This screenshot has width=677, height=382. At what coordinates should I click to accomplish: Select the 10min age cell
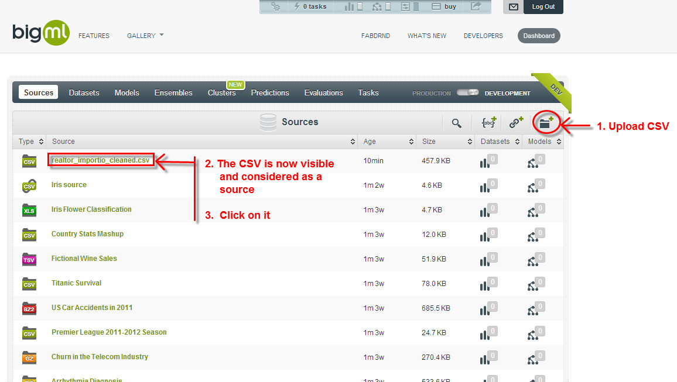[x=374, y=161]
